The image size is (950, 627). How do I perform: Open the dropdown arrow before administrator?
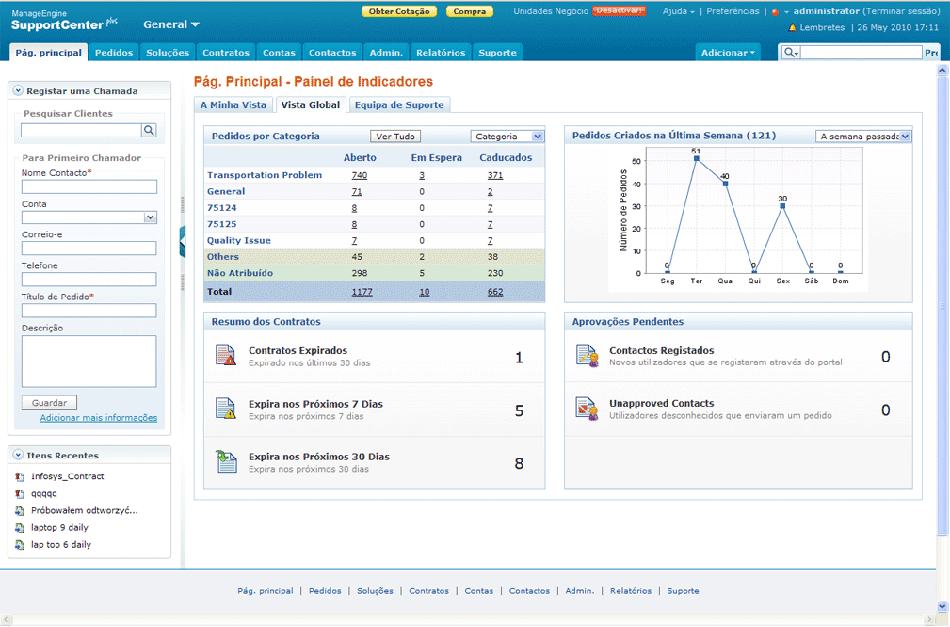coord(786,12)
